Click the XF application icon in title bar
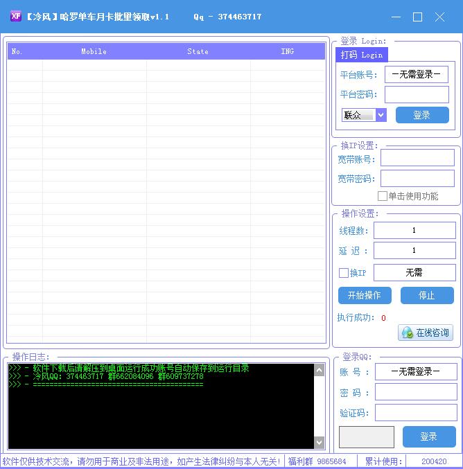Viewport: 463px width, 469px height. coord(15,16)
